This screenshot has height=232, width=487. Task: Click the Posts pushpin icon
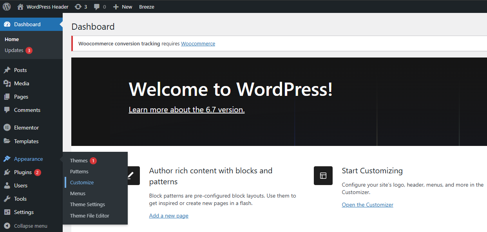[7, 70]
